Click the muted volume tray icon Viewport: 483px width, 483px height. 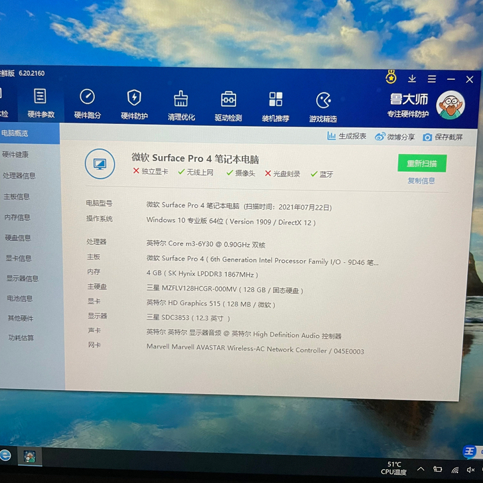point(470,470)
